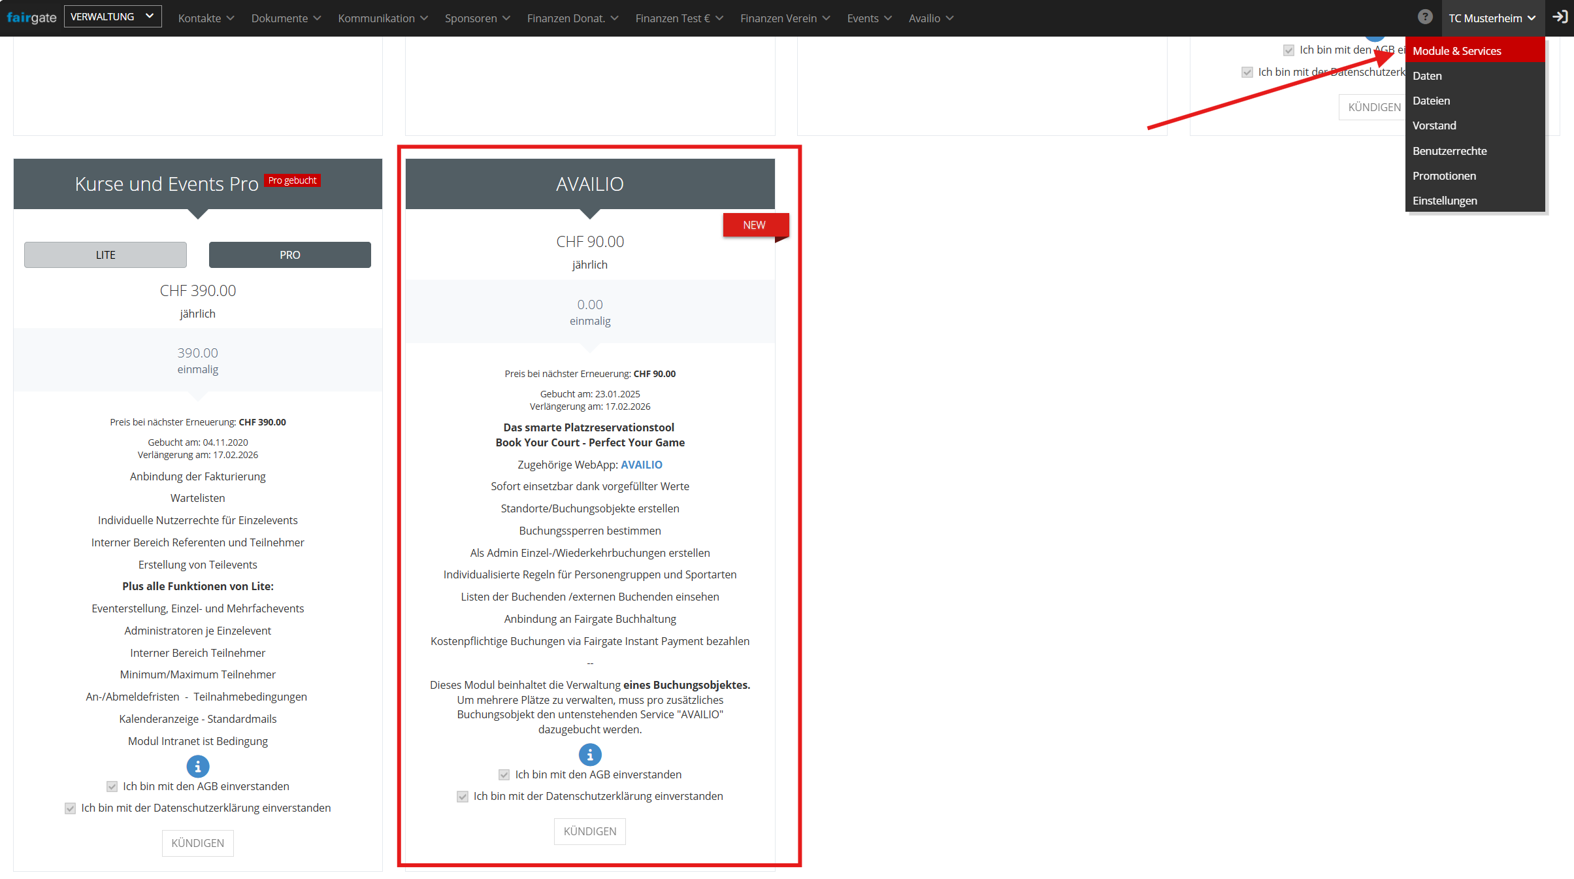This screenshot has width=1574, height=879.
Task: Expand the Finanzen Verein menu
Action: click(x=784, y=18)
